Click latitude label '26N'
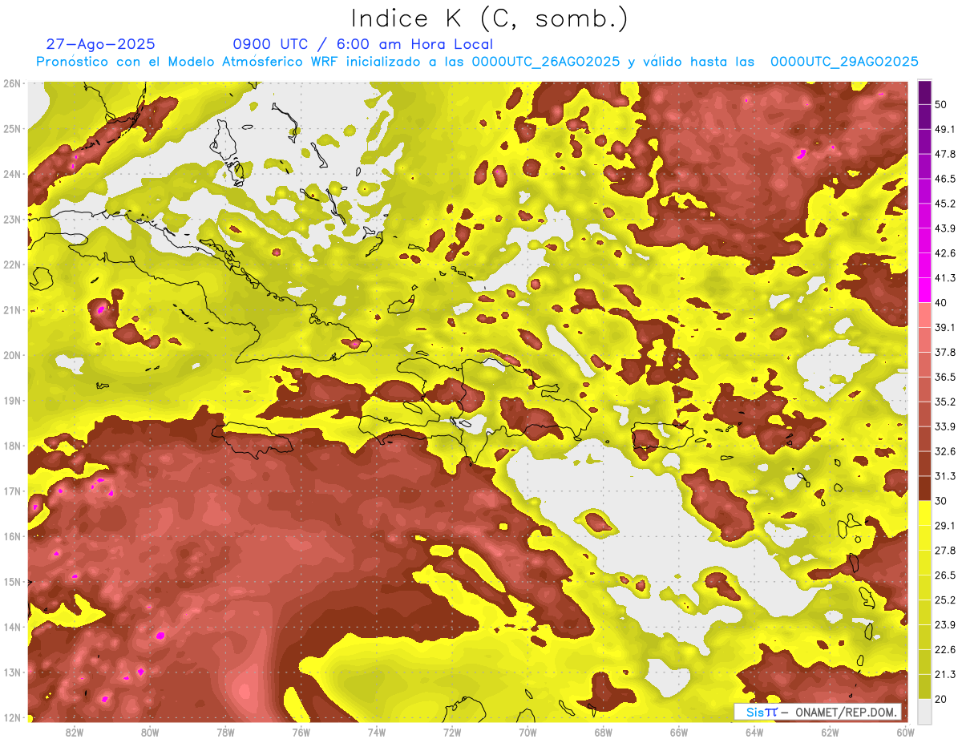 coord(12,83)
